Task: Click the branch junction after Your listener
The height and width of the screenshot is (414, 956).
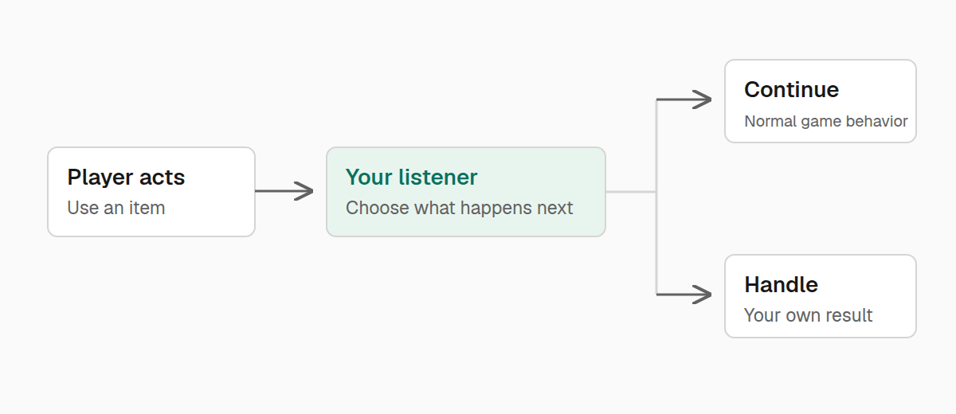Action: (x=656, y=192)
